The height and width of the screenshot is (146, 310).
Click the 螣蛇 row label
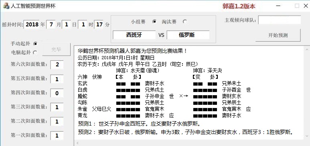83,96
